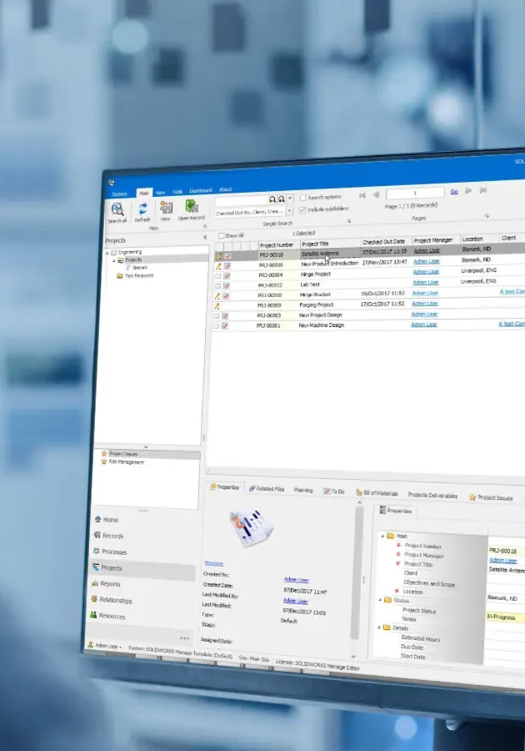Collapse the Details properties group
The height and width of the screenshot is (751, 525).
[379, 628]
